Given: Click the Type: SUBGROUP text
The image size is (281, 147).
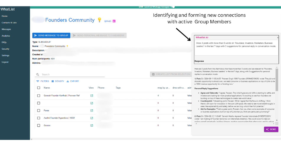Looking at the screenshot, I should (x=41, y=42).
